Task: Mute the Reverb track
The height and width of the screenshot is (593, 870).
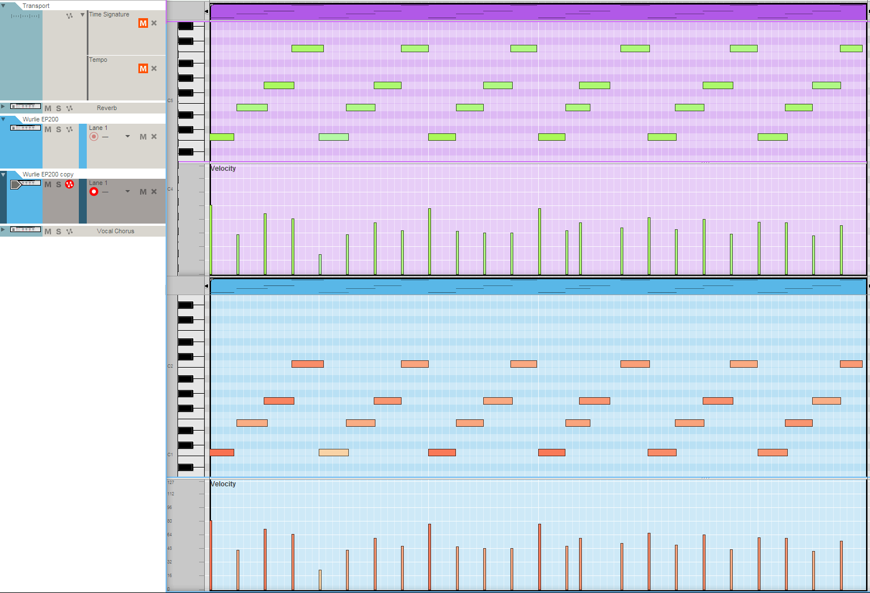Action: point(48,108)
